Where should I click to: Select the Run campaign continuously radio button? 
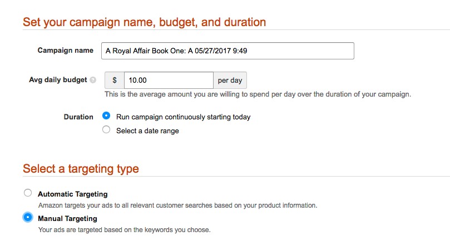pos(106,117)
